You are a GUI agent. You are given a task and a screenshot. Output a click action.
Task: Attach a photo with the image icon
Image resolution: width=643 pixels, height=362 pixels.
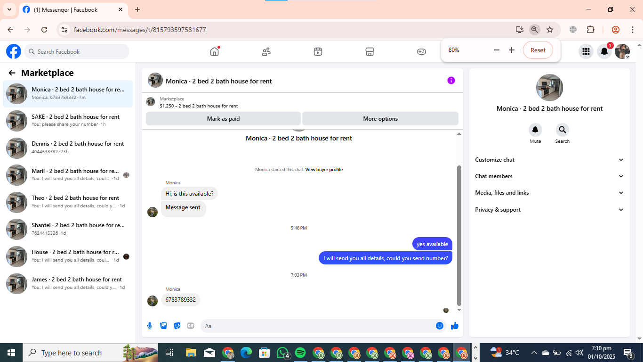163,326
